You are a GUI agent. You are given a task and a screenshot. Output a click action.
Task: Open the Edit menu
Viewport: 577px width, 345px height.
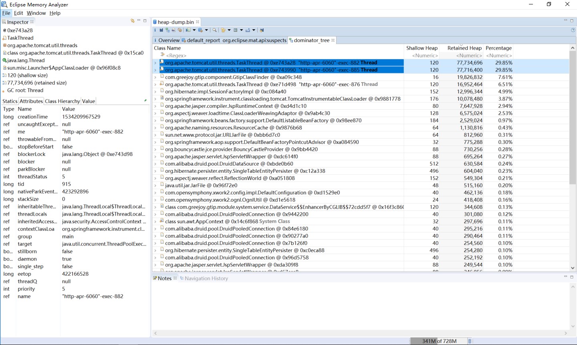(x=18, y=13)
